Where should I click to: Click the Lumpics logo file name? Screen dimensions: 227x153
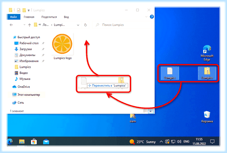63,58
